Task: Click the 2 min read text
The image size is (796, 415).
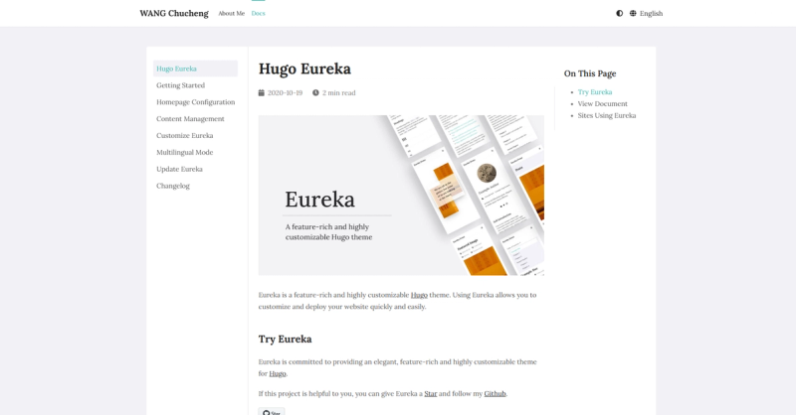Action: 339,92
